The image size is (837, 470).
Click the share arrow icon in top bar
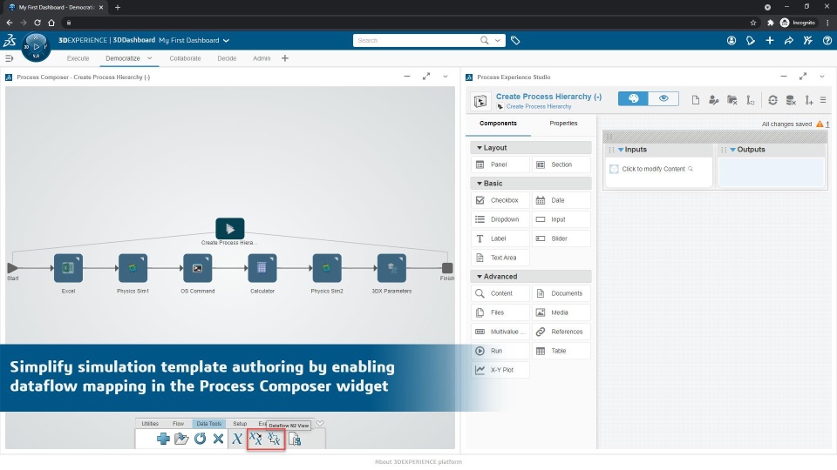click(x=788, y=41)
